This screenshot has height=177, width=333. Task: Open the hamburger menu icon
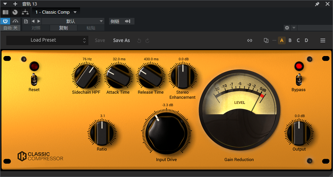point(323,40)
